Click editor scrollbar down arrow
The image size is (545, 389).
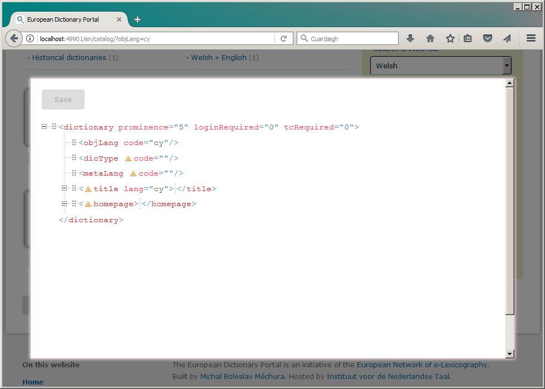(x=509, y=354)
